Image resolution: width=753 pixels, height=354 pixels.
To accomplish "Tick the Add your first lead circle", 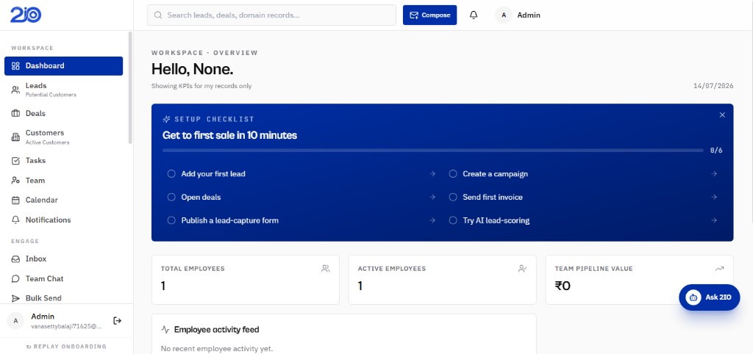I will point(171,173).
